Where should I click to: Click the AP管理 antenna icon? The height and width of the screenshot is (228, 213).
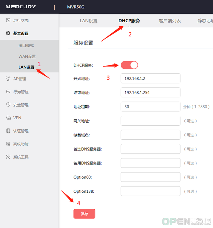[8, 79]
